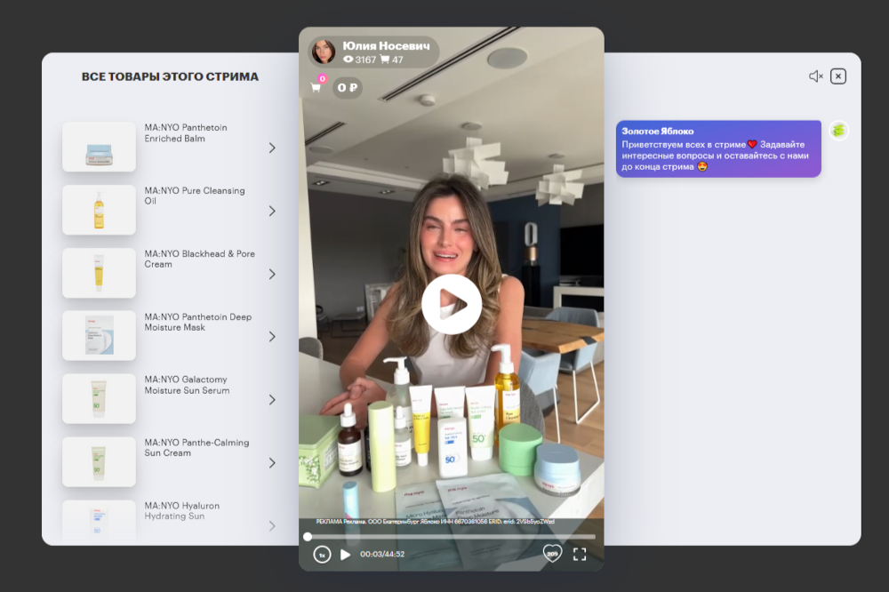Like the stream with the heart icon
Viewport: 889px width, 592px height.
(x=552, y=554)
